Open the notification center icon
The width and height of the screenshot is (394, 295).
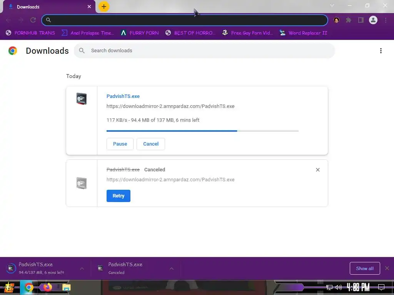381,287
